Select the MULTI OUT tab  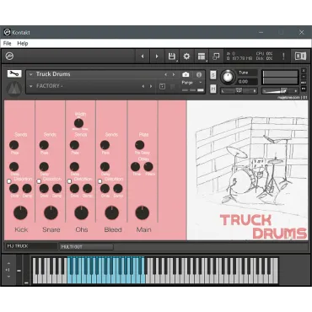[x=86, y=247]
